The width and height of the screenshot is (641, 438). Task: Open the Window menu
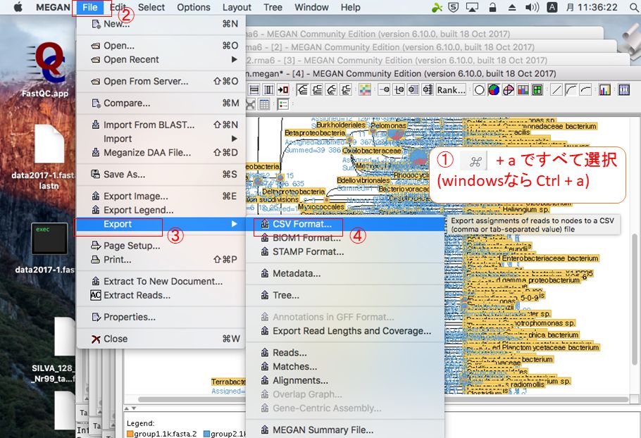[311, 7]
